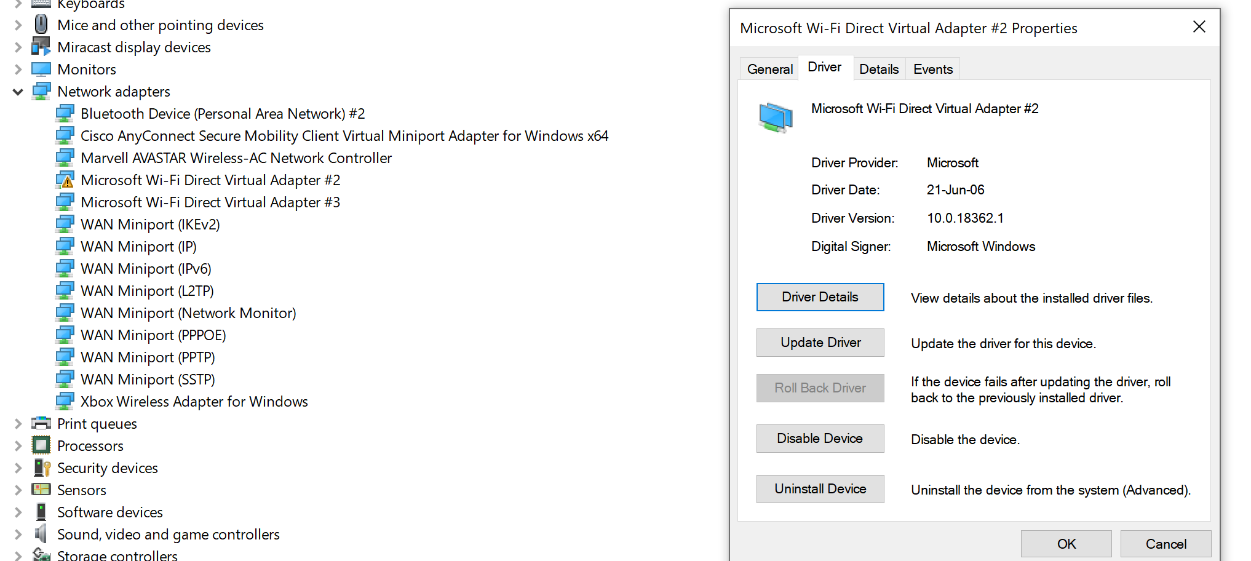Collapse the Network adapters node

coord(18,92)
